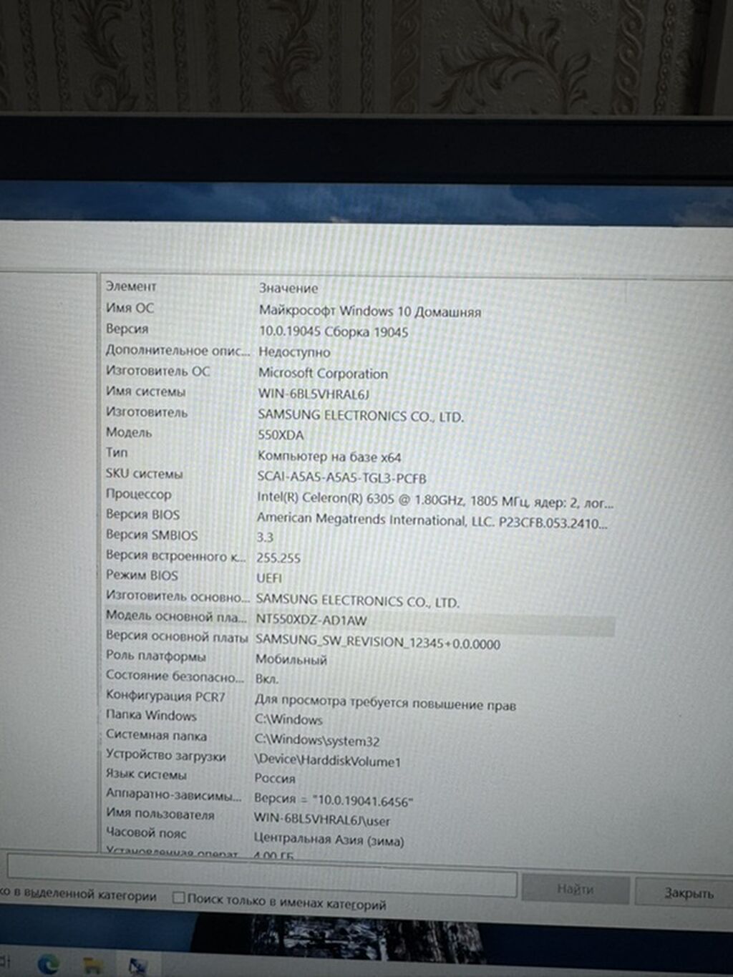Click the Task View taskbar icon
Image resolution: width=733 pixels, height=977 pixels.
[6, 961]
